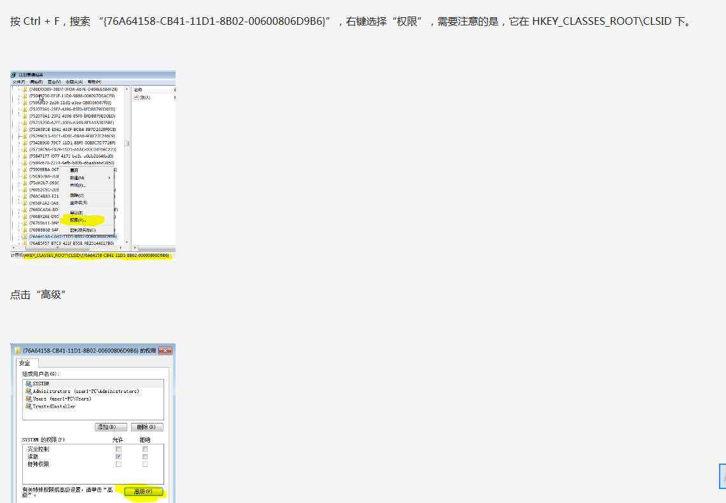Click folder icon of {750fdf10 key
Image resolution: width=726 pixels, height=503 pixels.
pos(25,103)
